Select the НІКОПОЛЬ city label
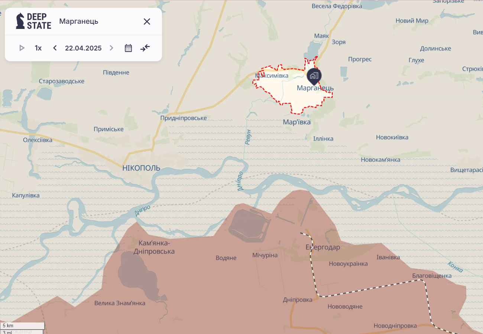The image size is (483, 334). point(141,168)
